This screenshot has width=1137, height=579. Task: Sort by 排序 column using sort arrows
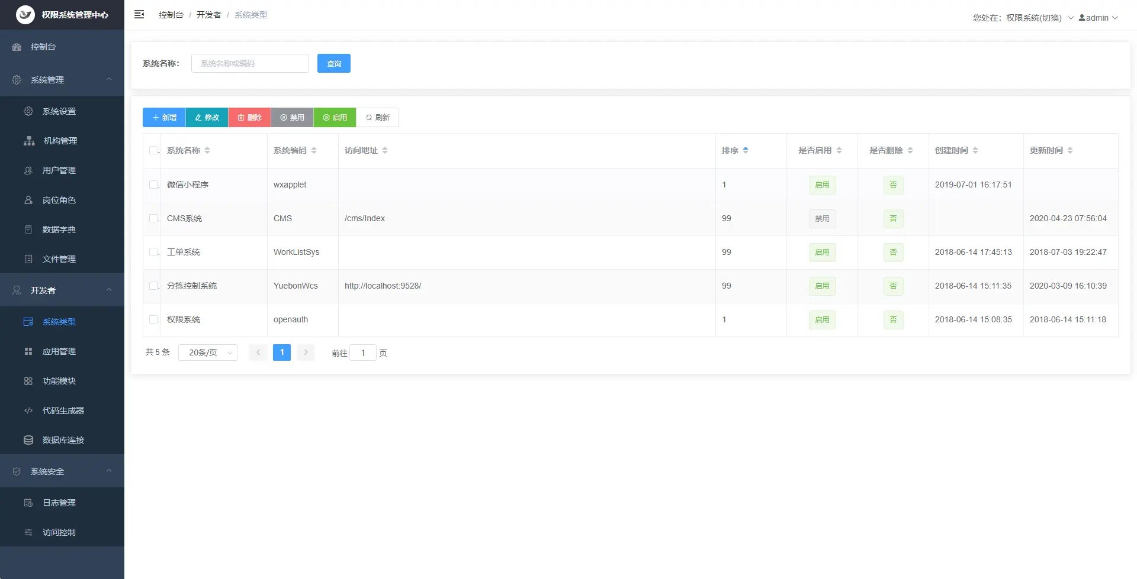pos(746,150)
